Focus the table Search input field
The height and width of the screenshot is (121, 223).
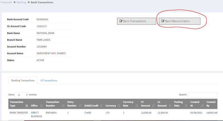(x=203, y=95)
